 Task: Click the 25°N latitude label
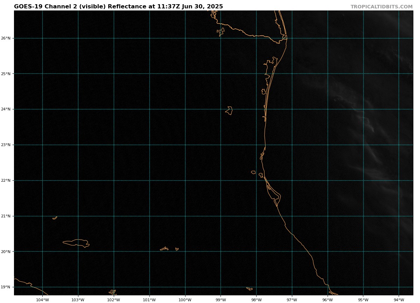6,74
